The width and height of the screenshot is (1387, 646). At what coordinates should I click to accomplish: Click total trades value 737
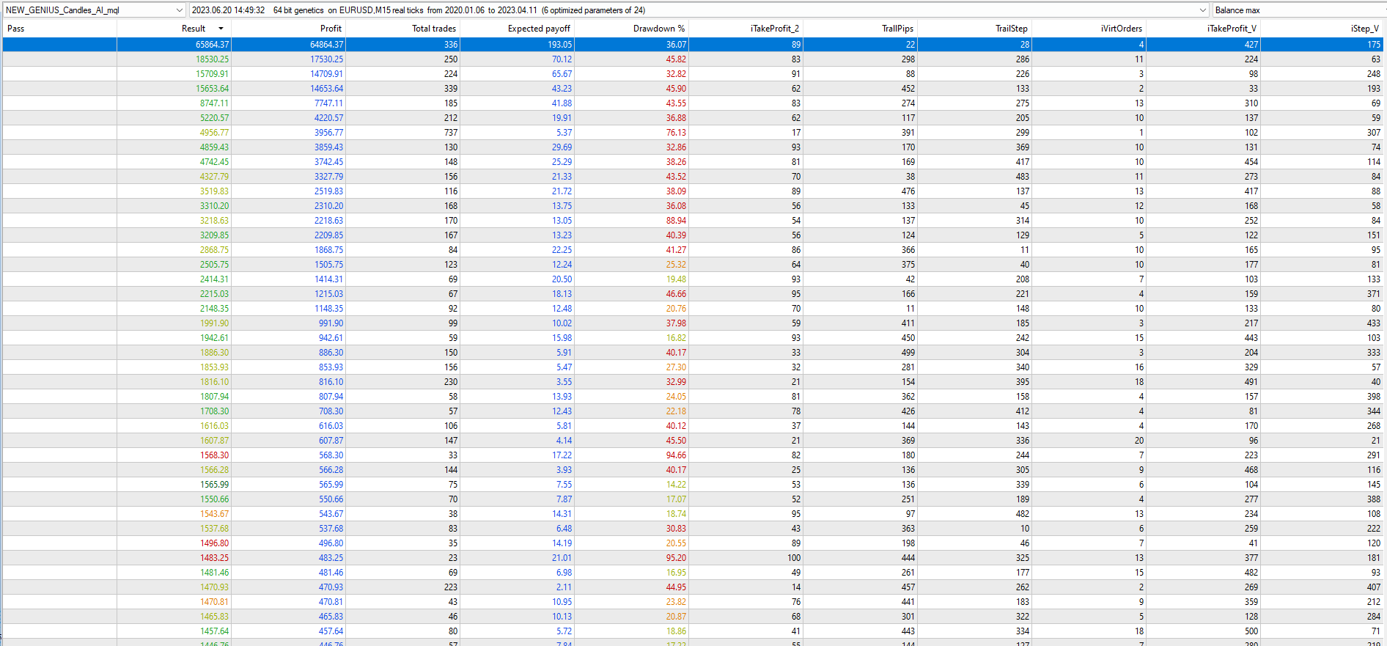click(450, 133)
